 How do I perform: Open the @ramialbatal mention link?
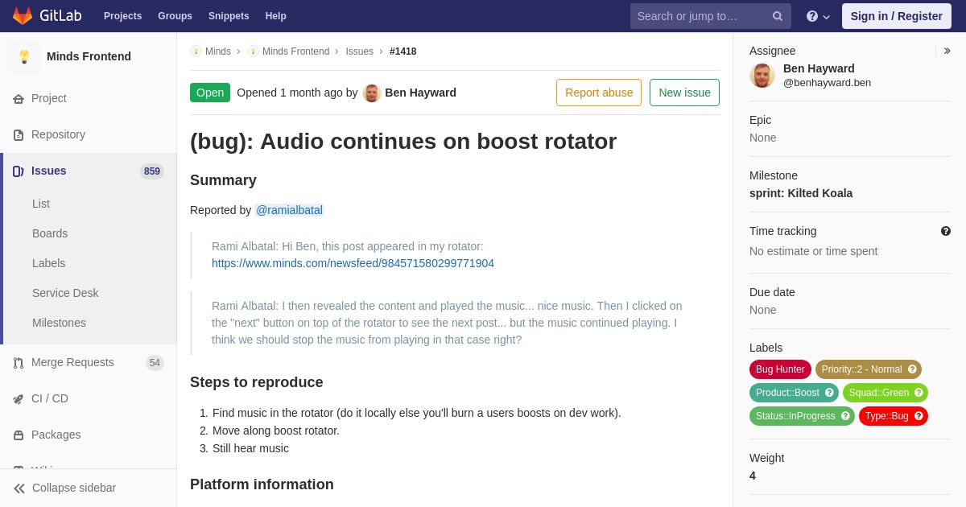(x=289, y=210)
